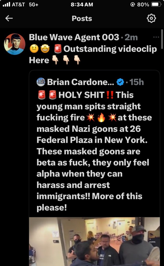The image size is (164, 266).
Task: Tap the three pointing-down hand emojis
Action: click(66, 60)
